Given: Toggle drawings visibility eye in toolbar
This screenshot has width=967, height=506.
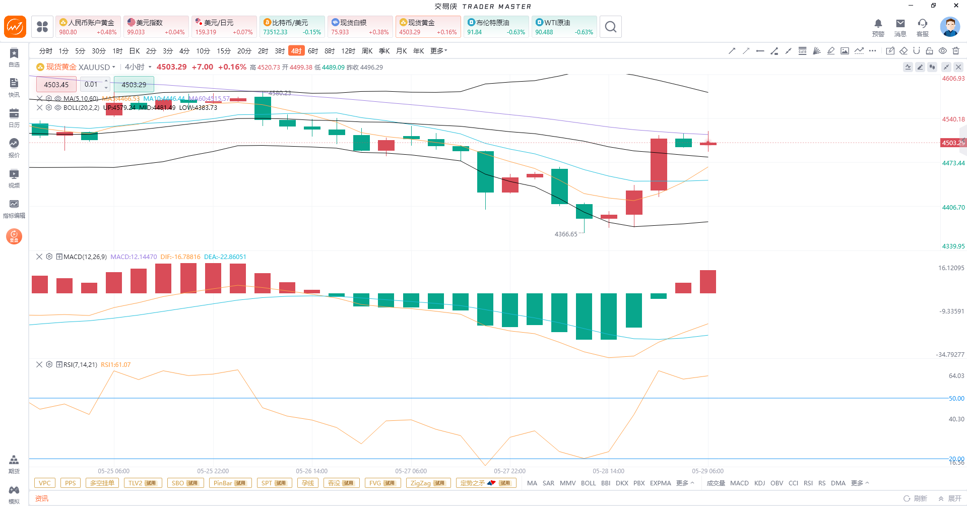Looking at the screenshot, I should 943,51.
